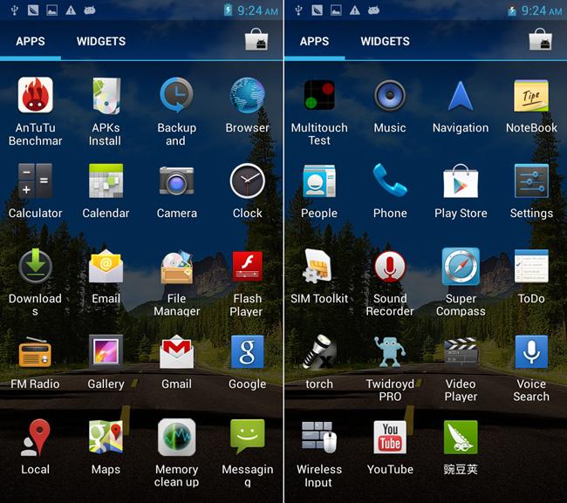Tap the 9:24 AM clock on right screen
The width and height of the screenshot is (567, 503).
(x=542, y=10)
